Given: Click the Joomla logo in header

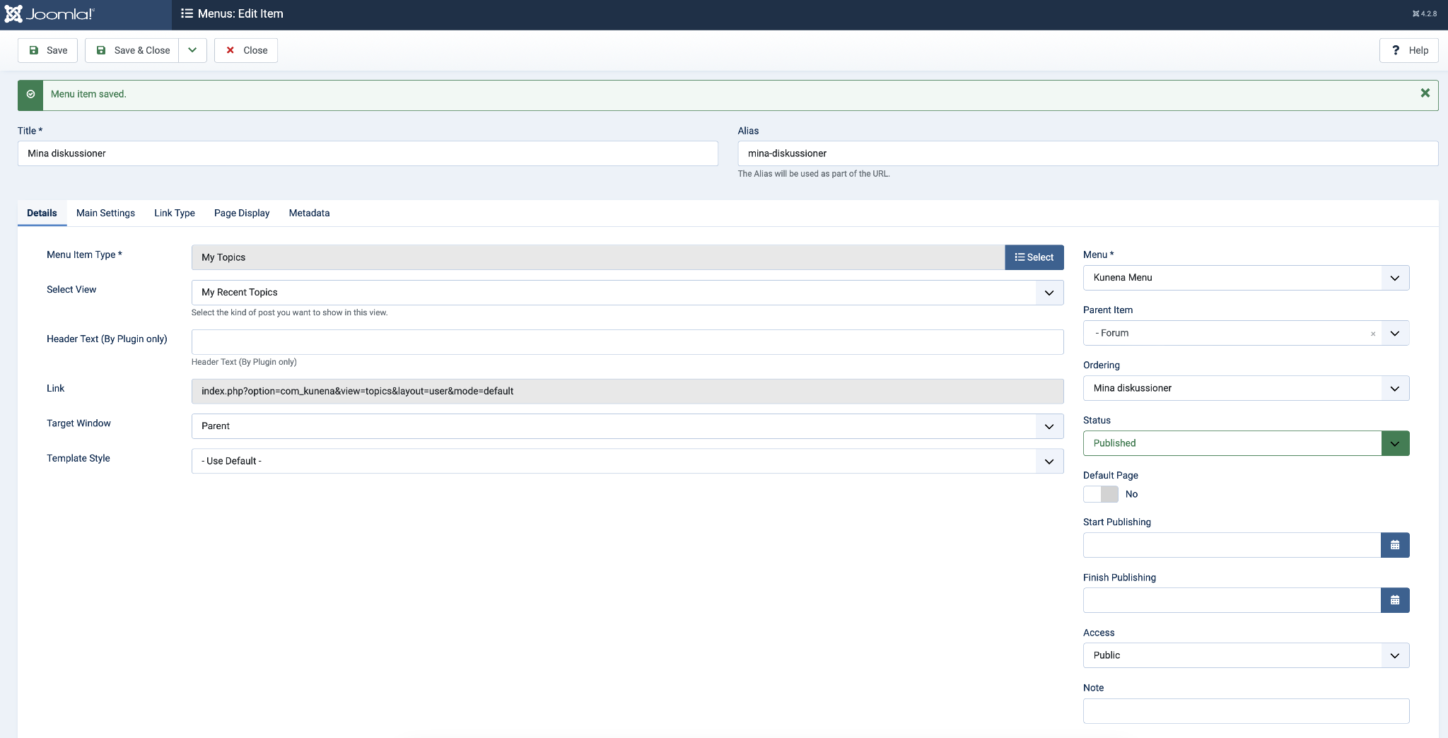Looking at the screenshot, I should click(49, 14).
